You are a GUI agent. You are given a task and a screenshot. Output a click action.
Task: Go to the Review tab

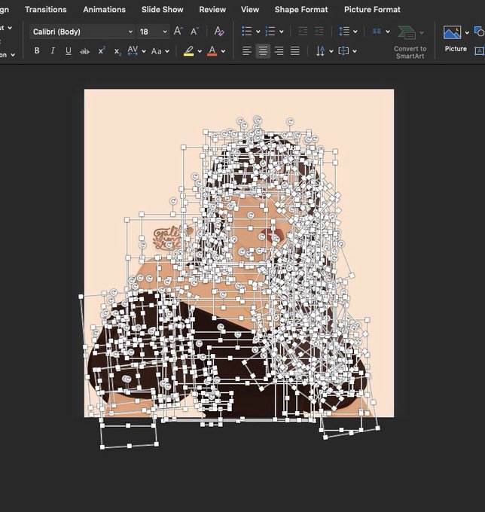coord(212,10)
